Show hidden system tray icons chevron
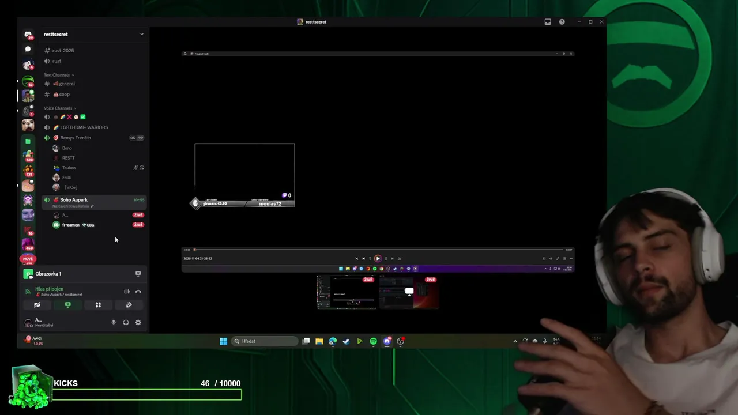 pyautogui.click(x=515, y=341)
